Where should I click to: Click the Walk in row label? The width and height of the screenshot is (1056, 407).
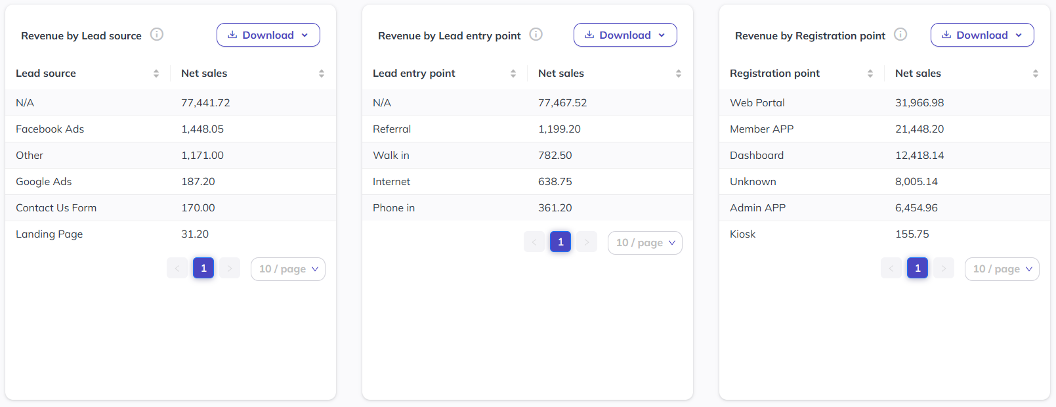click(x=391, y=156)
